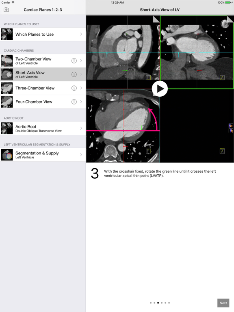Click the Next button
This screenshot has width=234, height=312.
pyautogui.click(x=223, y=303)
